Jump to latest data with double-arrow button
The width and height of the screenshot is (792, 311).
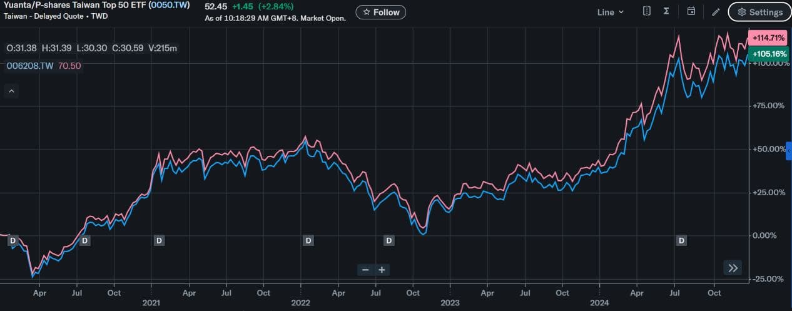point(733,268)
